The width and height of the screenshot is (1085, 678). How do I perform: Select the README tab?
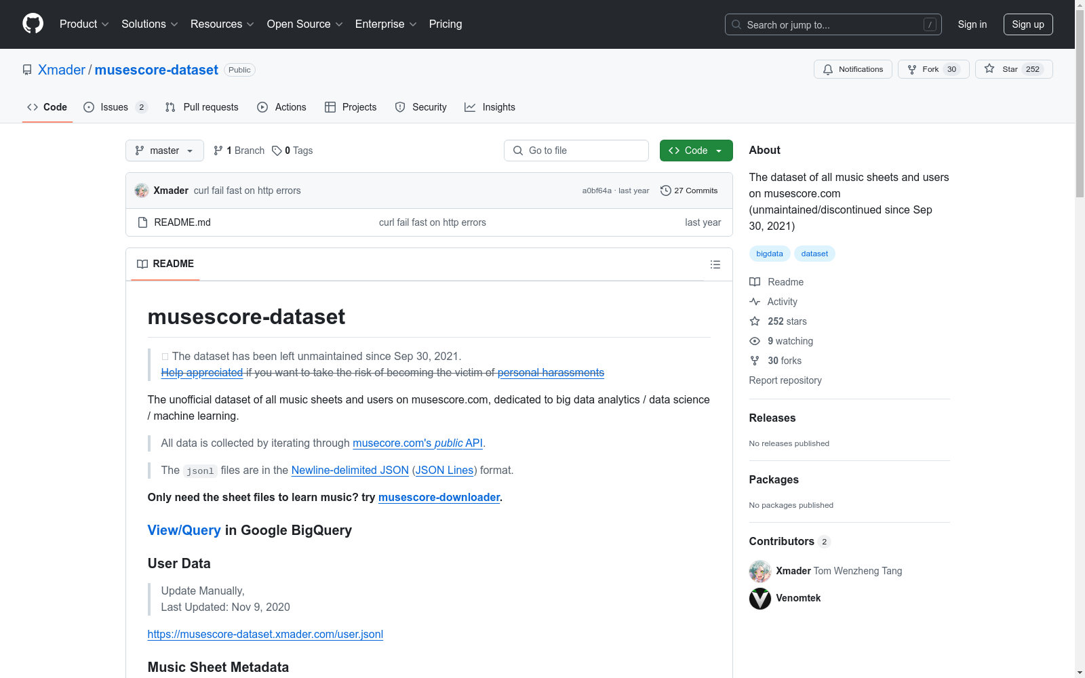coord(165,264)
